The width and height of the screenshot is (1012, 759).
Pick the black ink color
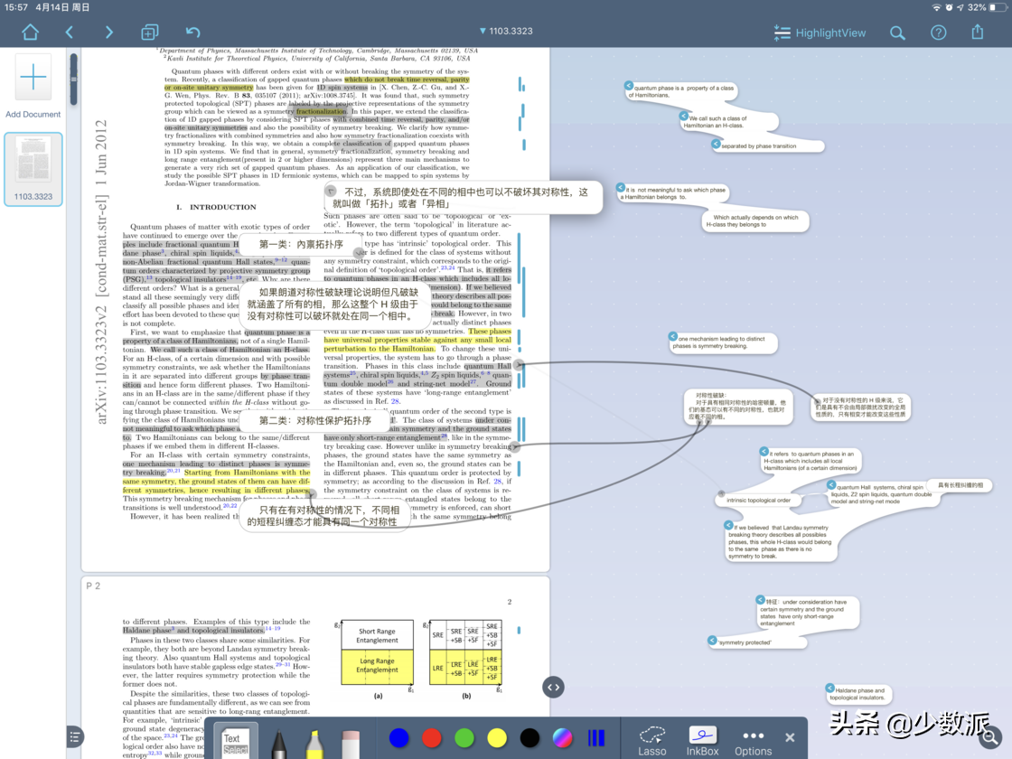click(529, 737)
